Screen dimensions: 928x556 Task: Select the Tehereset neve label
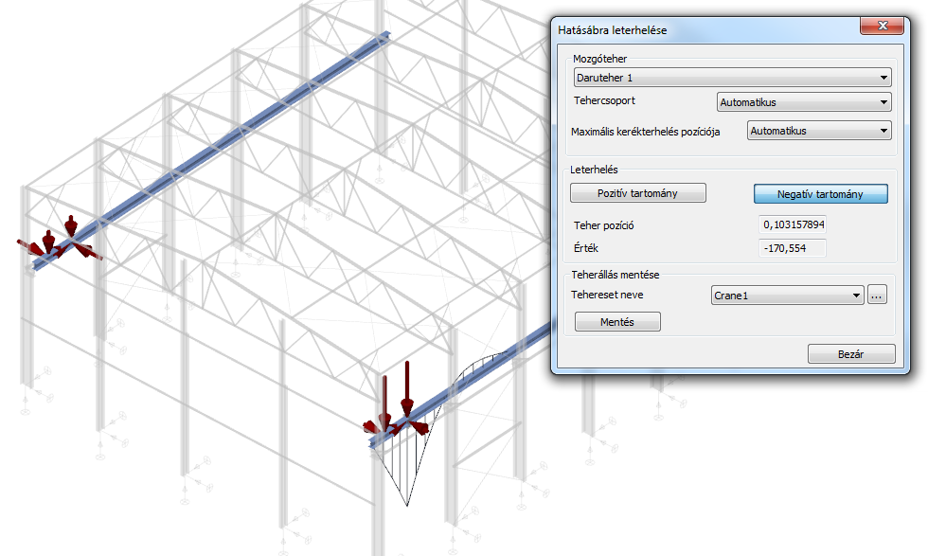pos(607,295)
